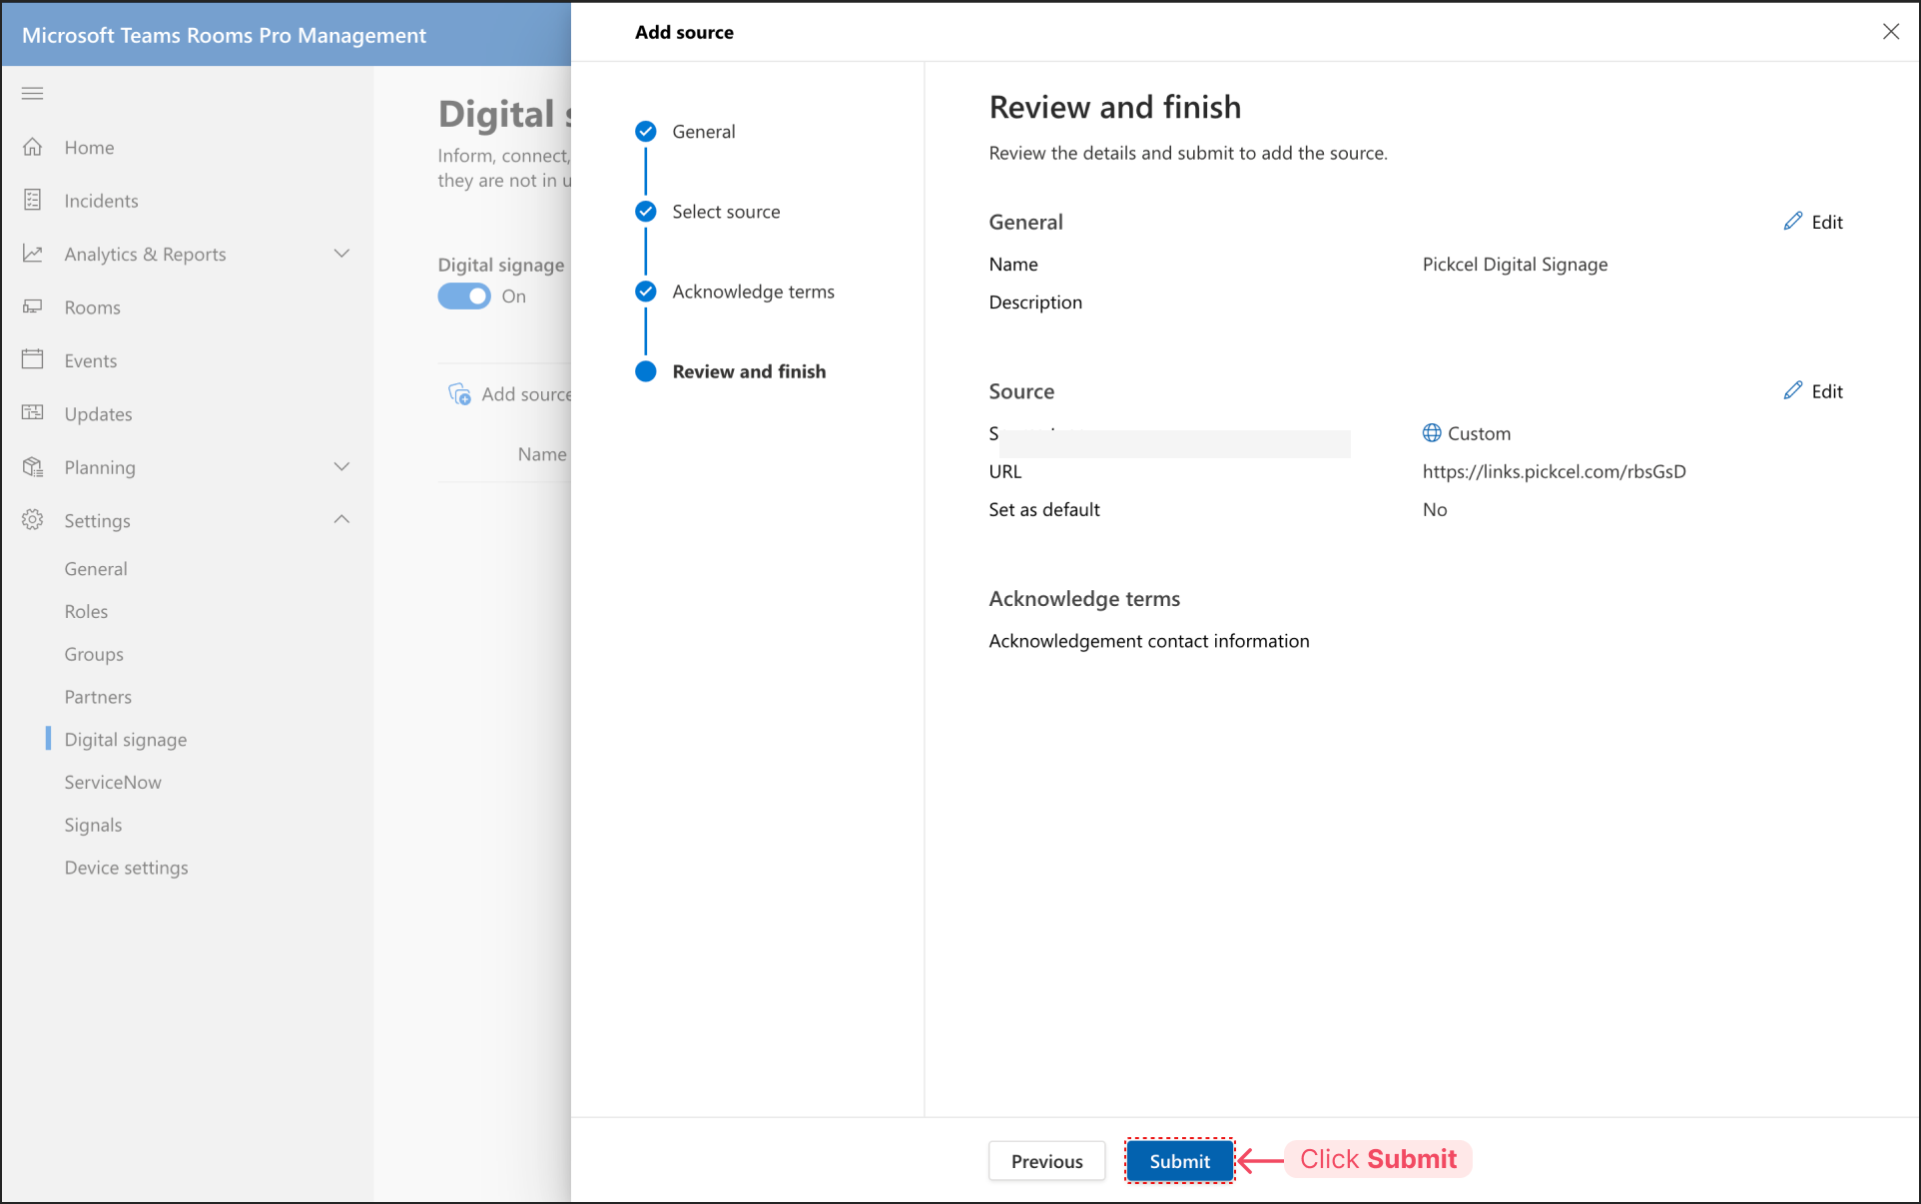
Task: Click the hamburger menu icon
Action: point(32,94)
